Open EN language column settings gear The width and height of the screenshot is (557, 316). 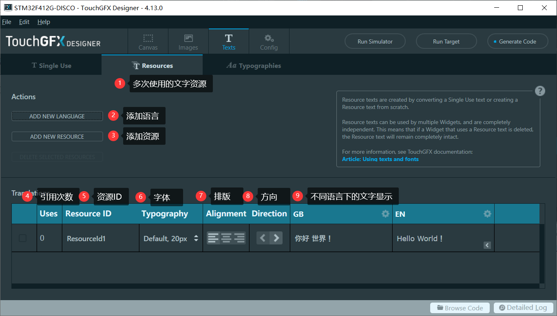pos(487,214)
